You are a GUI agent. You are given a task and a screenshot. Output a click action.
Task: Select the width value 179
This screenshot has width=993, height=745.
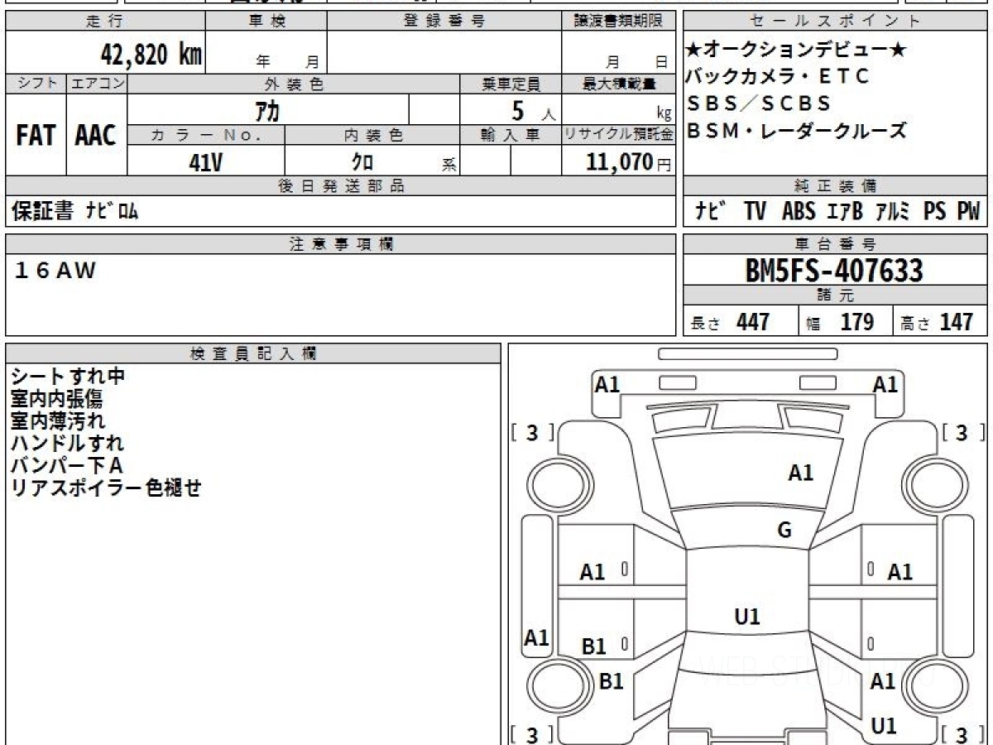[x=857, y=321]
